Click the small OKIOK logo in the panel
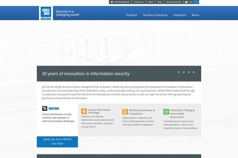The height and width of the screenshot is (158, 238). [51, 108]
